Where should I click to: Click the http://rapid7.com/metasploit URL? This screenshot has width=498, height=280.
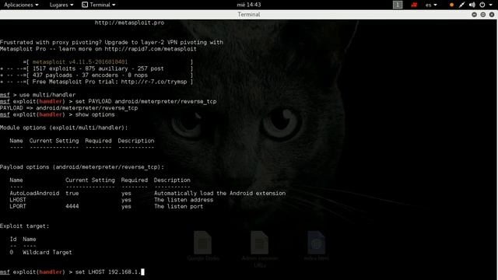point(150,49)
